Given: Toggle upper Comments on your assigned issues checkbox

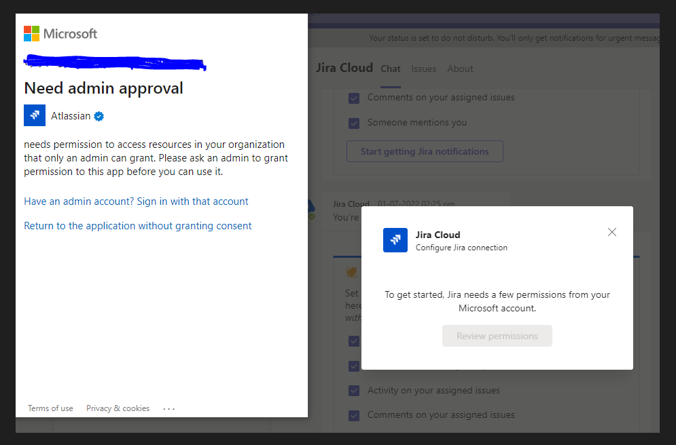Looking at the screenshot, I should point(354,98).
